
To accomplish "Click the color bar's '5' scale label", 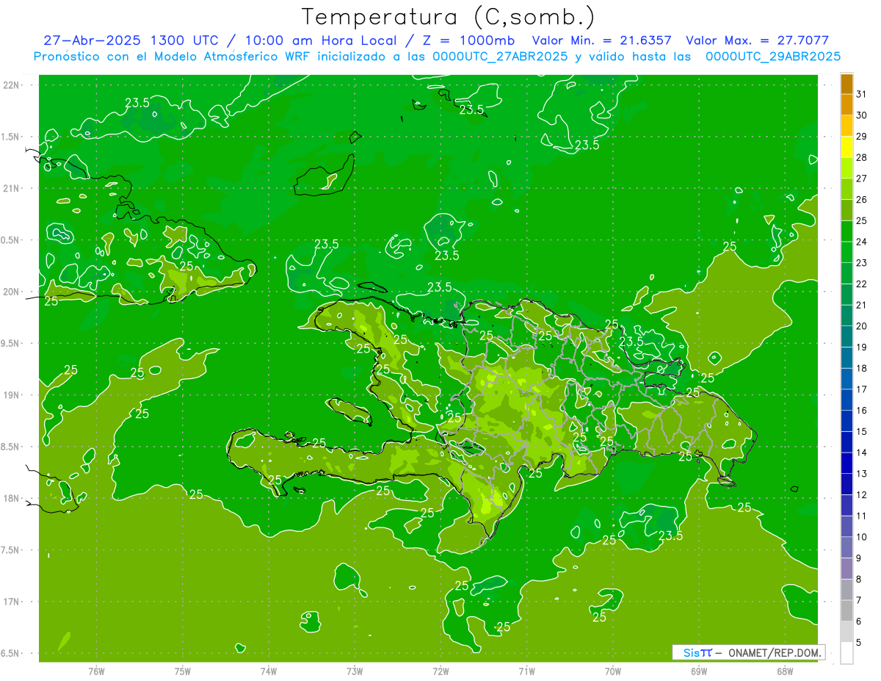I will (x=859, y=642).
